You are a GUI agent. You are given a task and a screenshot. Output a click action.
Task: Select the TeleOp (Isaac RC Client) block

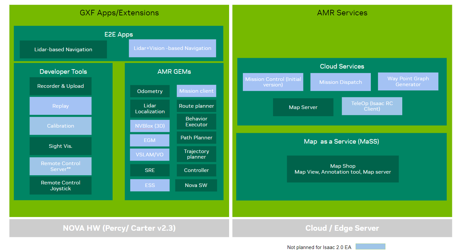pos(372,106)
